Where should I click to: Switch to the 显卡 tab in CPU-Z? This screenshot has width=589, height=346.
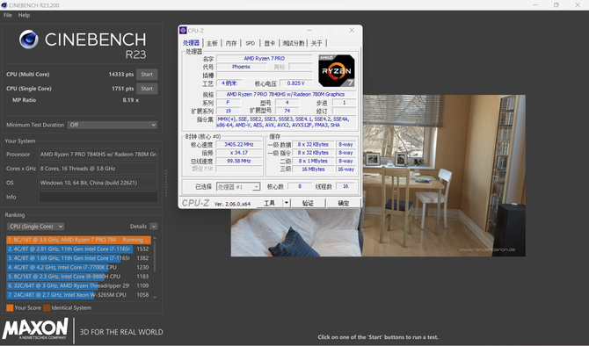pos(269,43)
